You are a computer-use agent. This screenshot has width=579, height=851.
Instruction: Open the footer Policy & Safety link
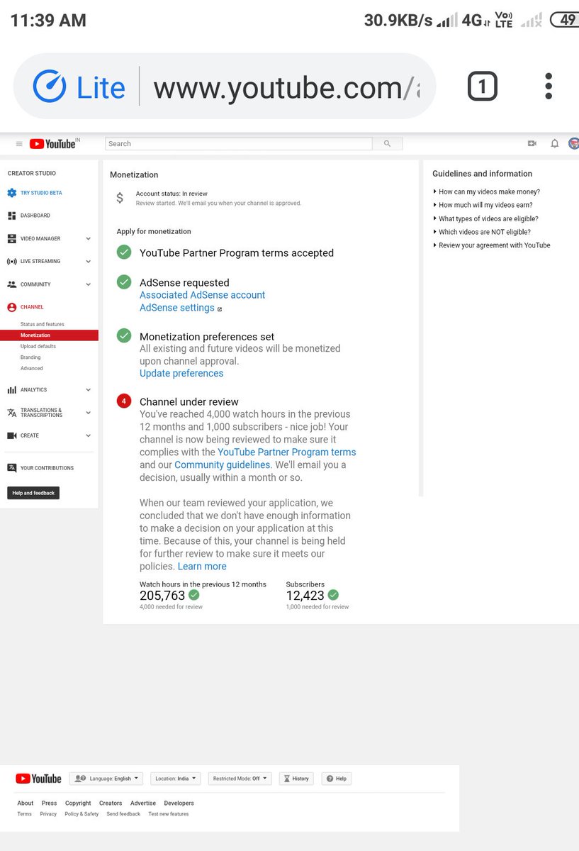tap(81, 814)
